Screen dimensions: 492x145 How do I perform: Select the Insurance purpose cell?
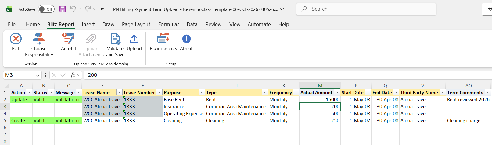tap(184, 107)
